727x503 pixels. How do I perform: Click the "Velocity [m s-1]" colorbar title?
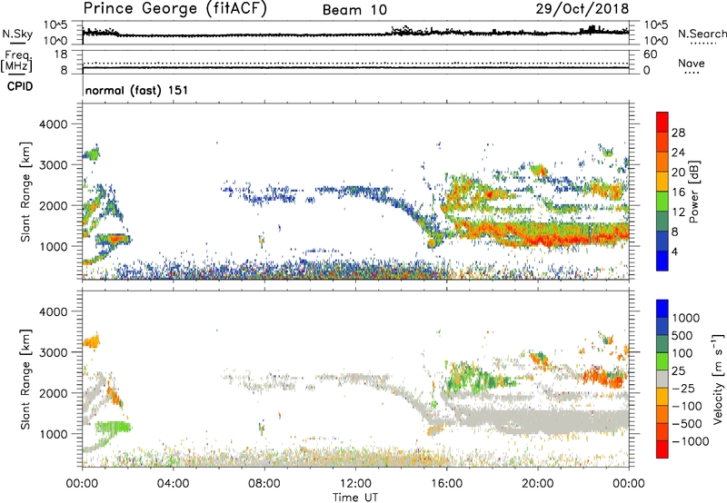coord(718,379)
